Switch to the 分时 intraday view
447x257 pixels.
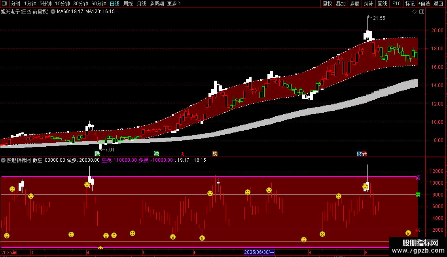(16, 4)
